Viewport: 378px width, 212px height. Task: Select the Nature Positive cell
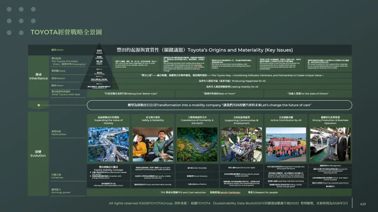coord(197,184)
